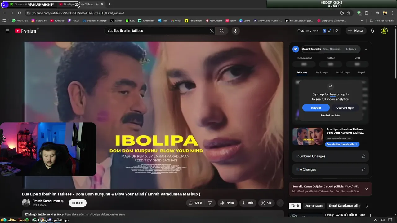Click the locked Title Changes padlock
Image resolution: width=397 pixels, height=223 pixels.
(364, 169)
